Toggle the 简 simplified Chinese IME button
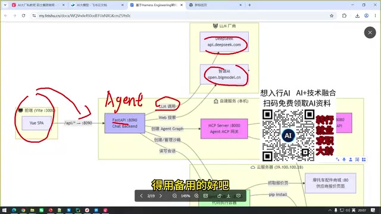This screenshot has height=214, width=381. point(357,159)
